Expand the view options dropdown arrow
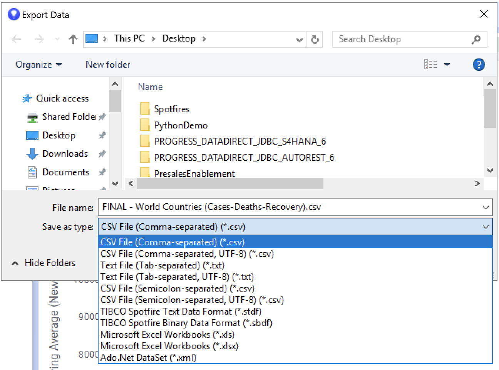499x370 pixels. pyautogui.click(x=447, y=65)
